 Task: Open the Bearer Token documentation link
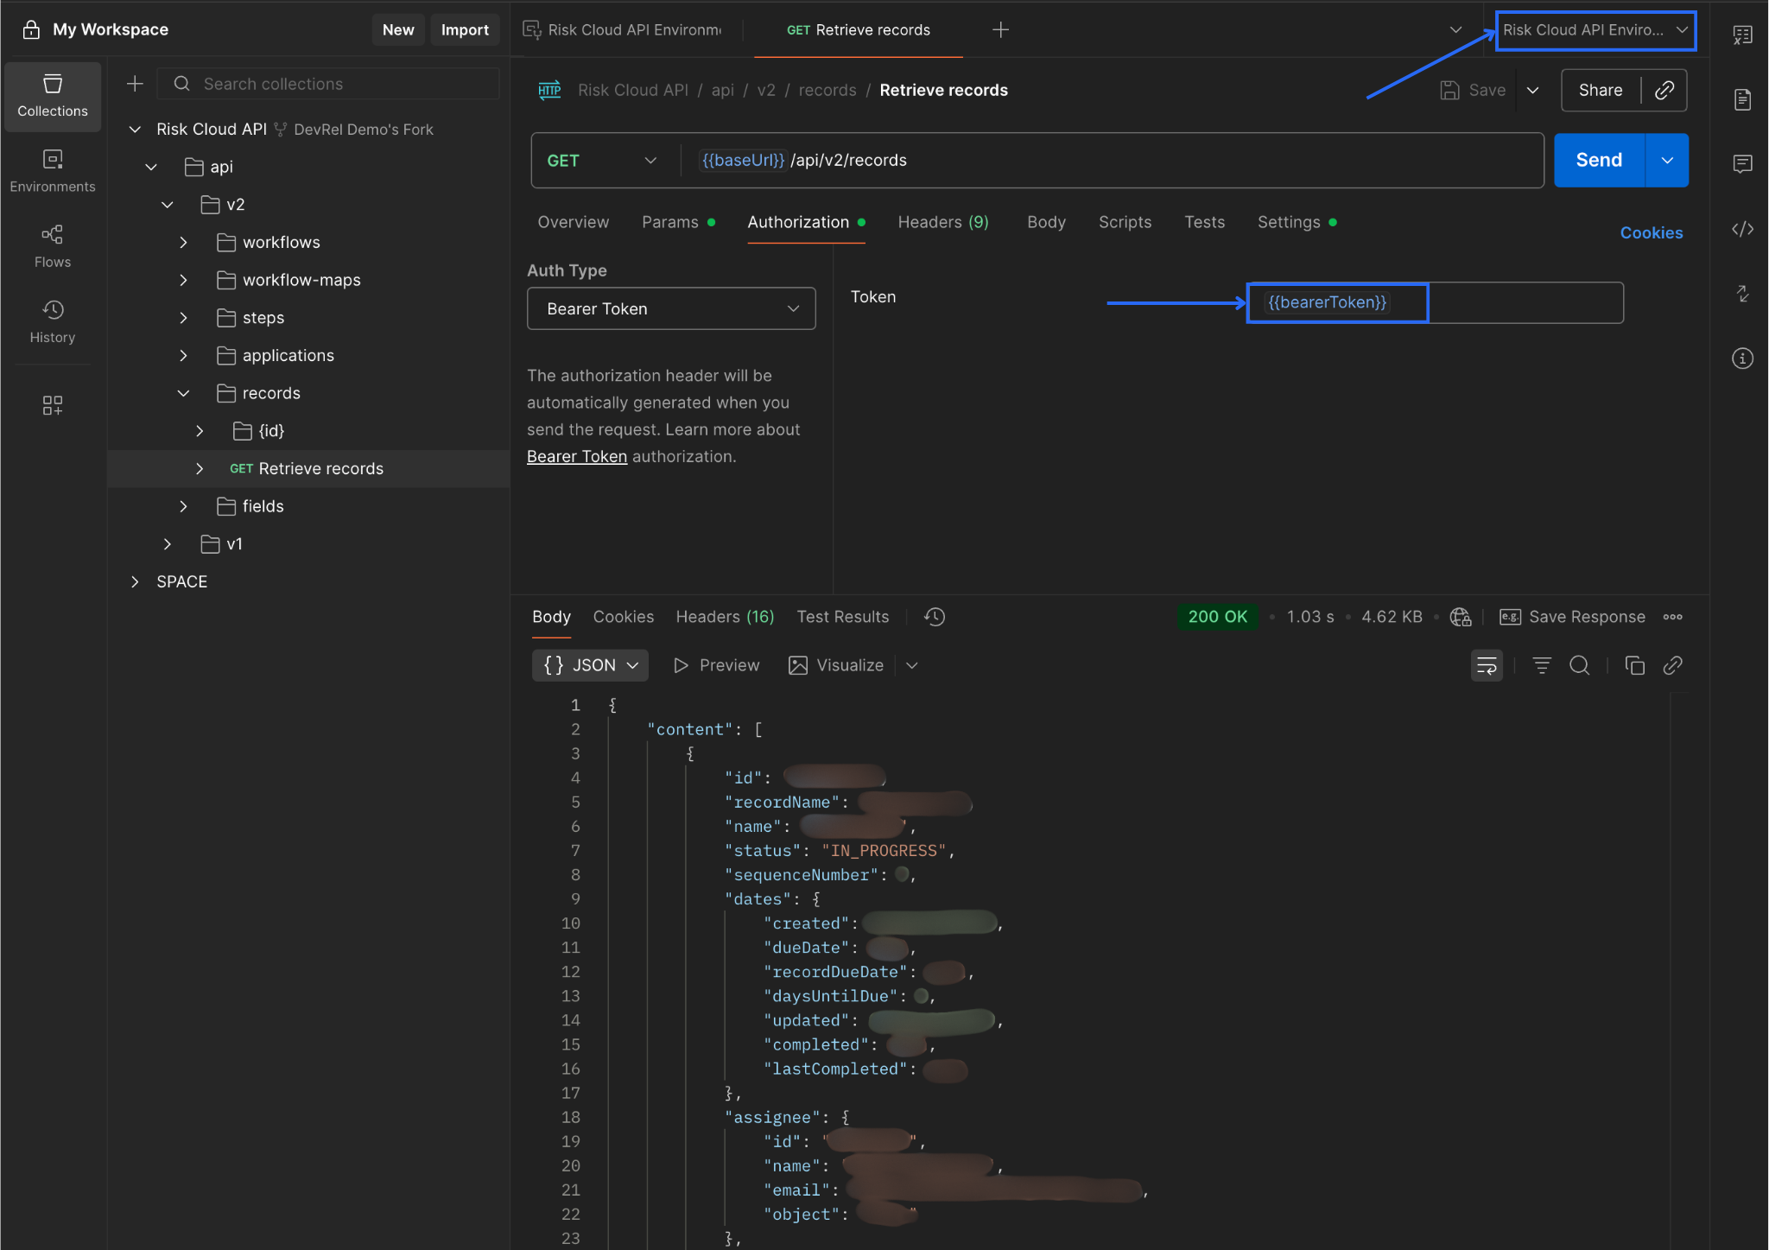coord(576,456)
